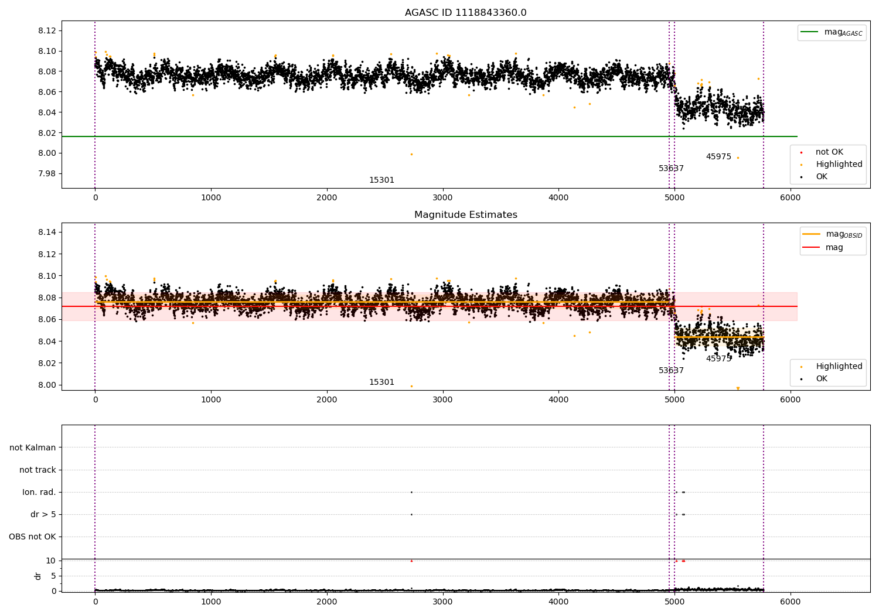Click the '10' tick on dr axis

pos(51,561)
